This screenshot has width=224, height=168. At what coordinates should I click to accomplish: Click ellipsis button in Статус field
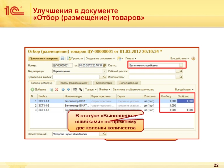coord(181,66)
